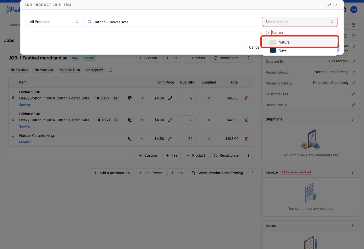The height and width of the screenshot is (249, 364).
Task: Open the Shipment panel options menu
Action: (x=353, y=119)
